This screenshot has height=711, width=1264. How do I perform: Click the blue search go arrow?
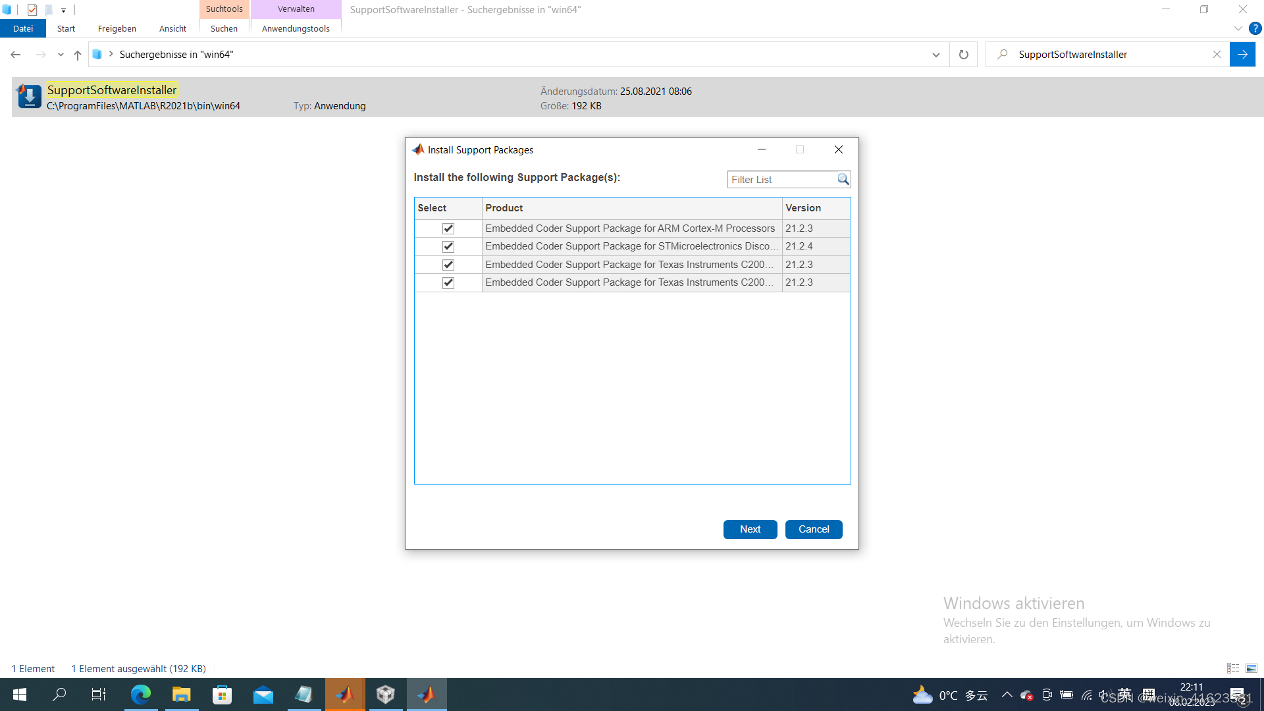1242,55
